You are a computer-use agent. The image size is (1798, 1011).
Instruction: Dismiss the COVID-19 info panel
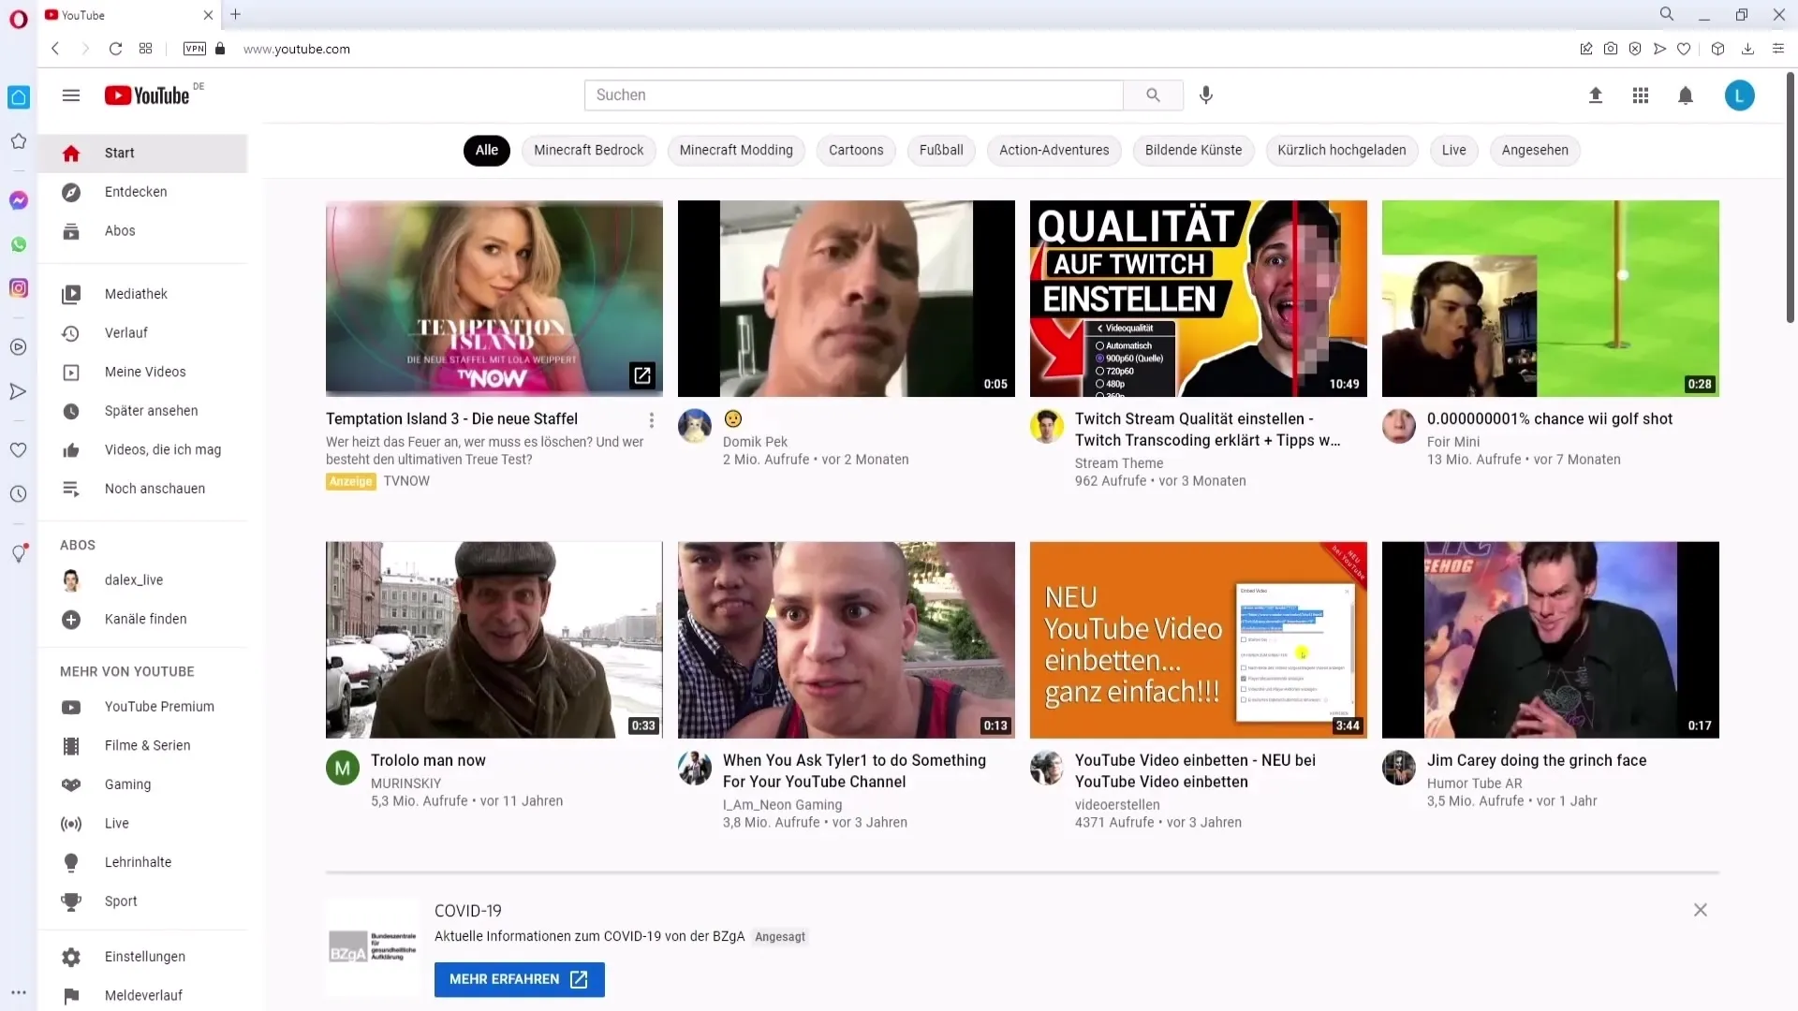tap(1701, 910)
